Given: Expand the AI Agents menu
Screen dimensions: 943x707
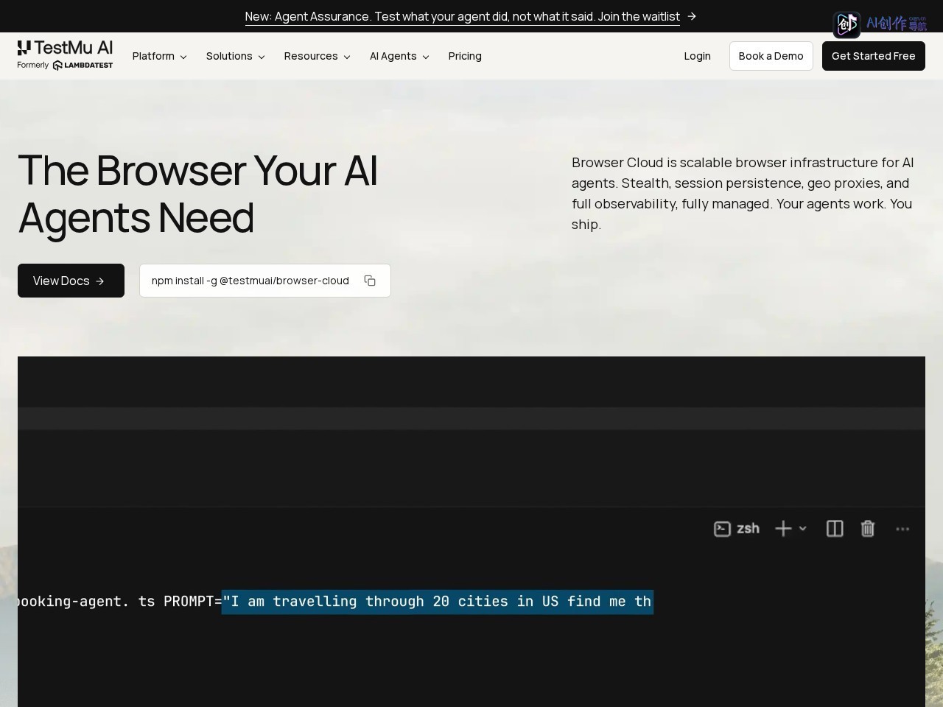Looking at the screenshot, I should [x=399, y=56].
